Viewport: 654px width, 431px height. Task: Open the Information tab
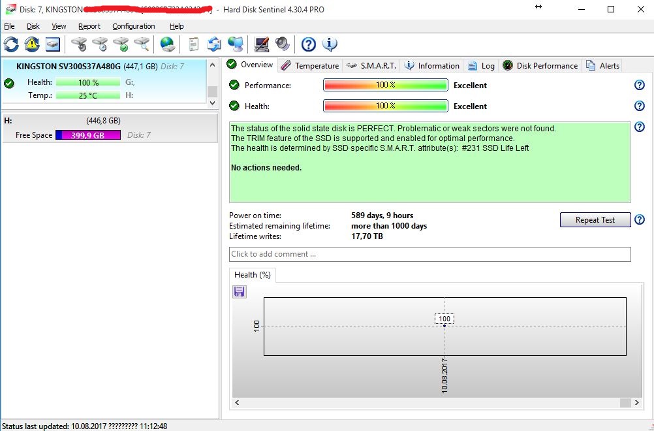[x=432, y=65]
